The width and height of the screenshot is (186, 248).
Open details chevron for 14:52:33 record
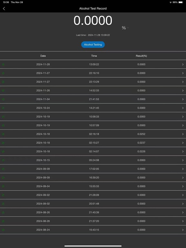pyautogui.click(x=183, y=90)
